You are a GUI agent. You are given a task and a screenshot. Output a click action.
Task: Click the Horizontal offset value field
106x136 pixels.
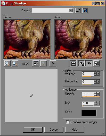click(x=88, y=82)
